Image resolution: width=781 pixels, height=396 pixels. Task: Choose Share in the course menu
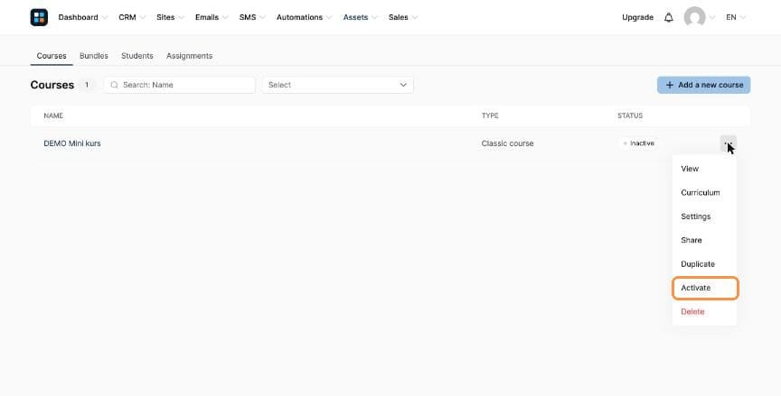coord(704,241)
